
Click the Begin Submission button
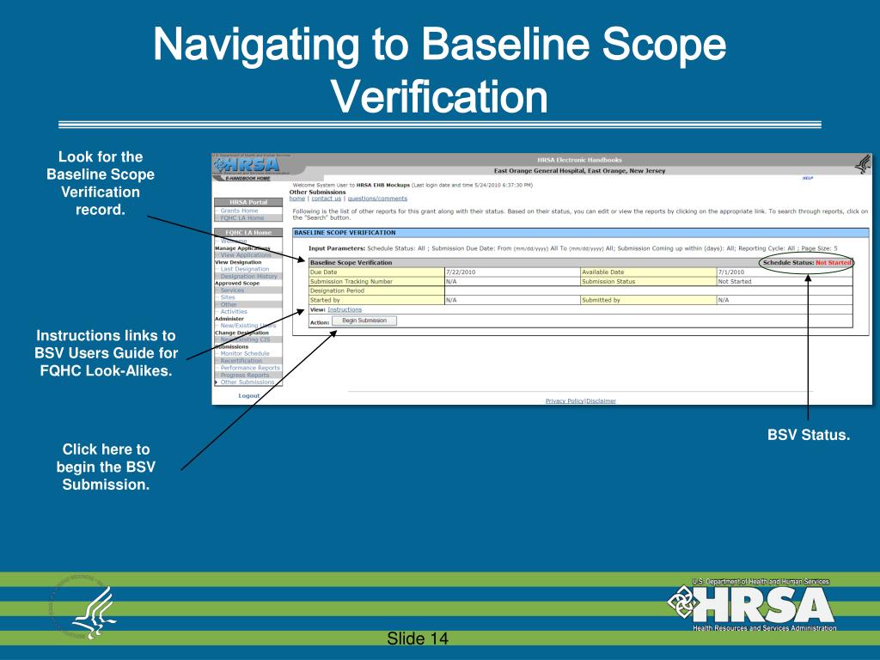pos(364,321)
